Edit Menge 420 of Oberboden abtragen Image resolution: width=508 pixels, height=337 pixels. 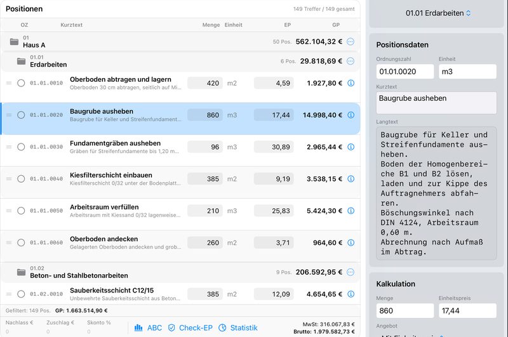[204, 83]
